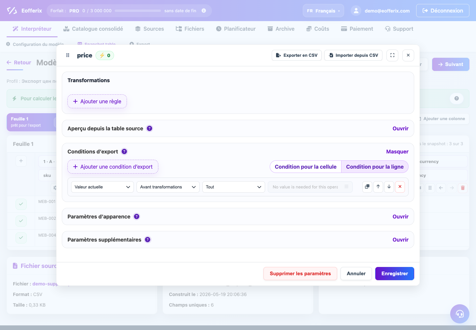Viewport: 476px width, 330px height.
Task: Toggle checkbox for row MEB-001
Action: click(x=21, y=204)
